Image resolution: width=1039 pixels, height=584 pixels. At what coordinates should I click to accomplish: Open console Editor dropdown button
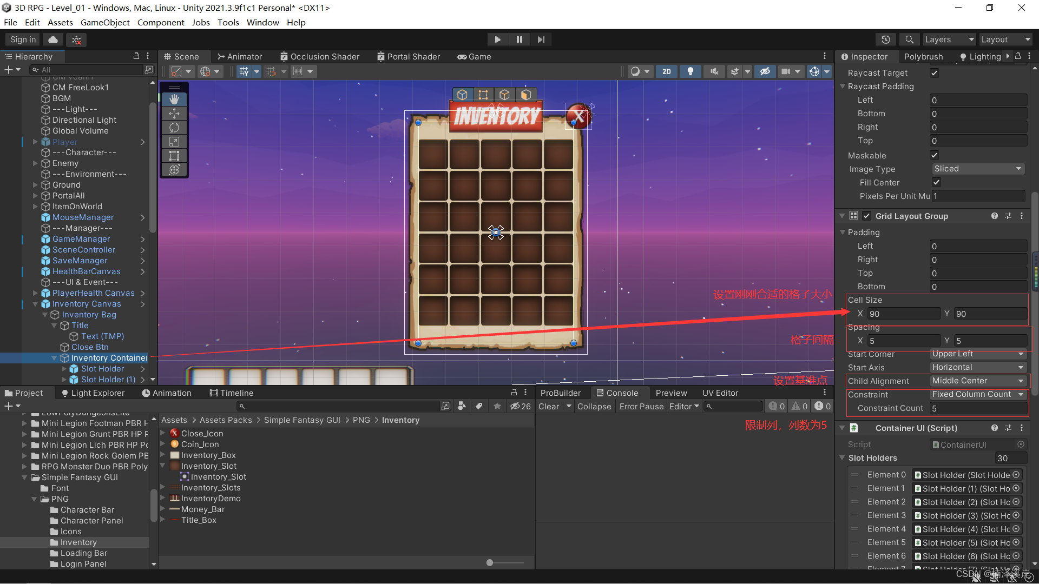pyautogui.click(x=684, y=406)
